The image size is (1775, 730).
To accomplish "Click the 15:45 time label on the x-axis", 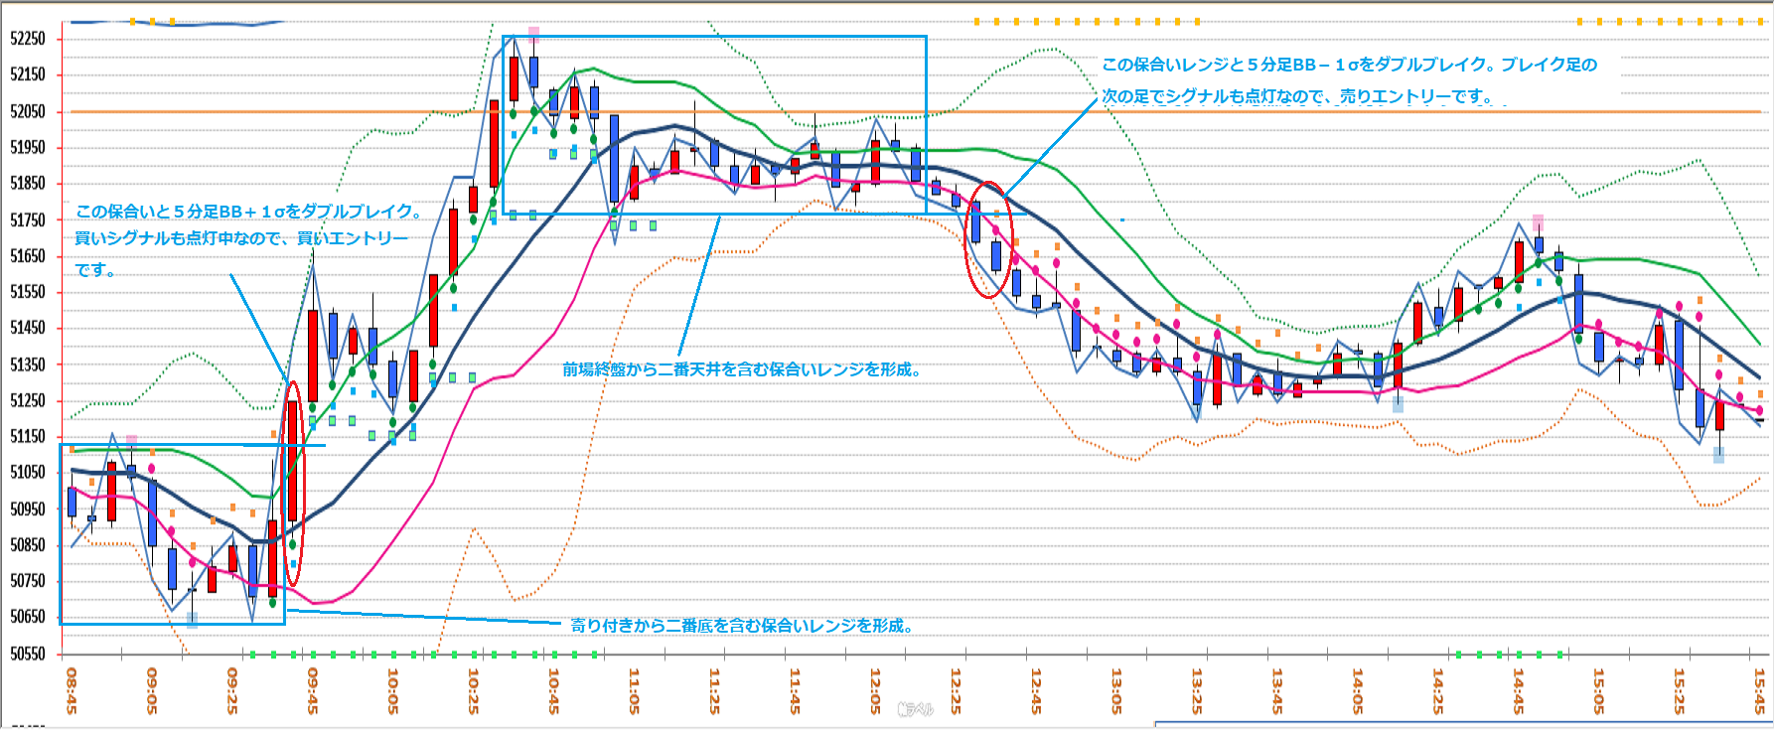I will pos(1759,690).
